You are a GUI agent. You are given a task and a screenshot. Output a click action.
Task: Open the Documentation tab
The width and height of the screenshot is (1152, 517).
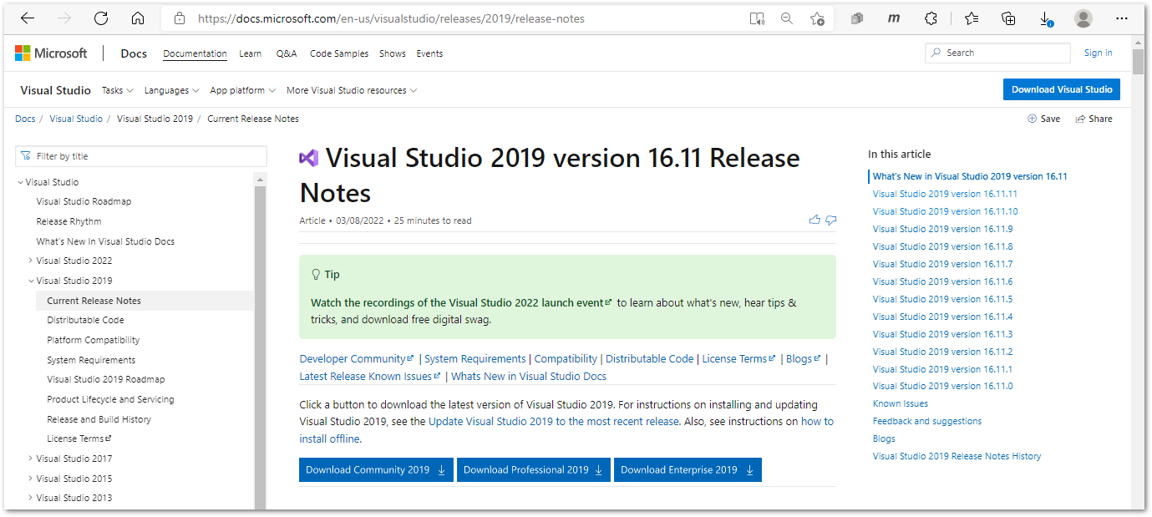(195, 53)
